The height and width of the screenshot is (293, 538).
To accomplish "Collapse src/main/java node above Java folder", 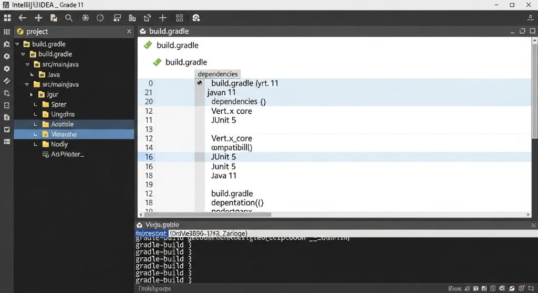I will pyautogui.click(x=27, y=64).
